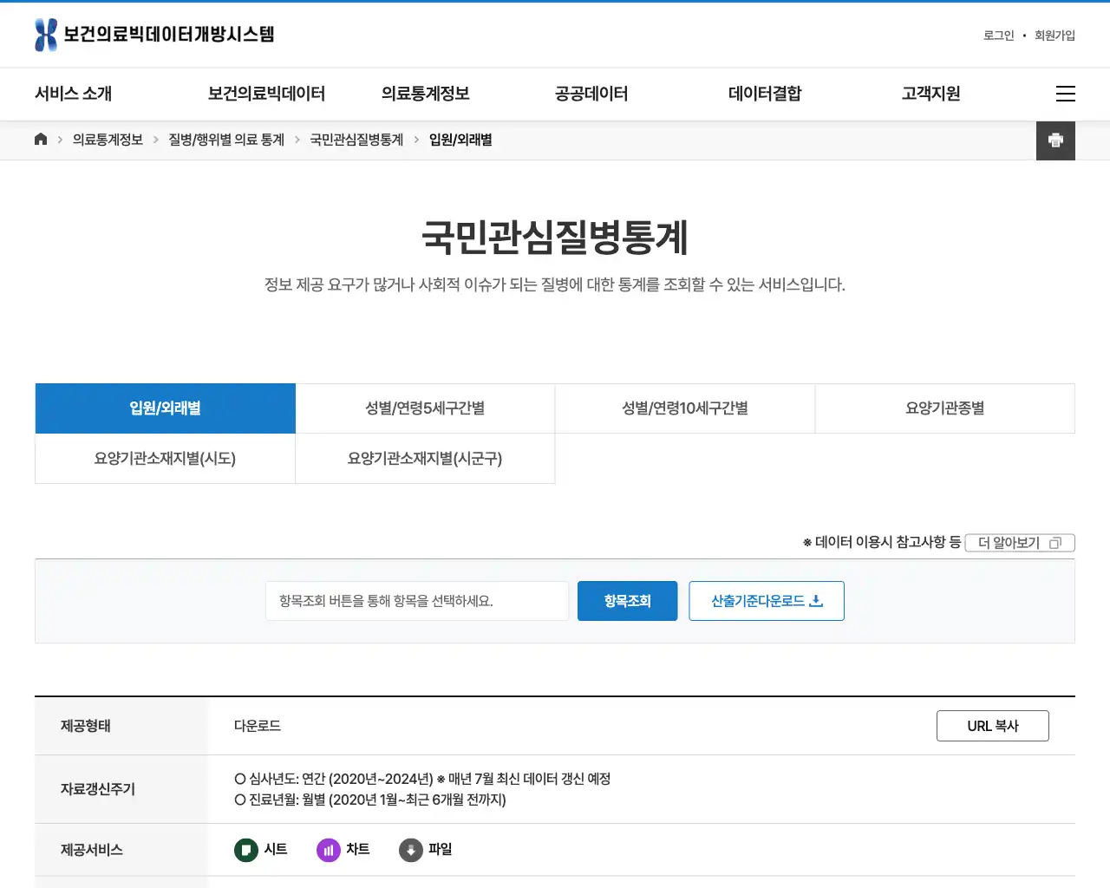The height and width of the screenshot is (888, 1110).
Task: Click the 차트 service icon
Action: pos(329,850)
